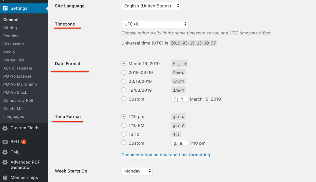Select the 1:10 PM uppercase time format
The width and height of the screenshot is (316, 182).
(x=124, y=125)
